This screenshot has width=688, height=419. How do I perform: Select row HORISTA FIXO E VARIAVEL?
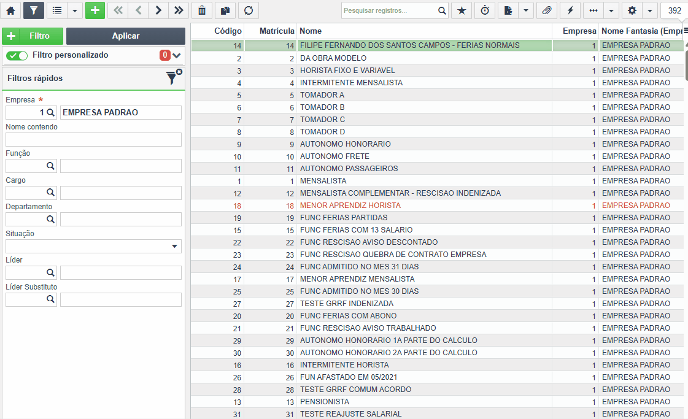click(x=437, y=70)
